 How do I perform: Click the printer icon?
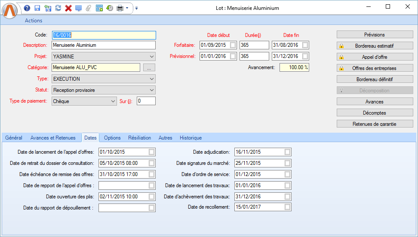tap(120, 8)
